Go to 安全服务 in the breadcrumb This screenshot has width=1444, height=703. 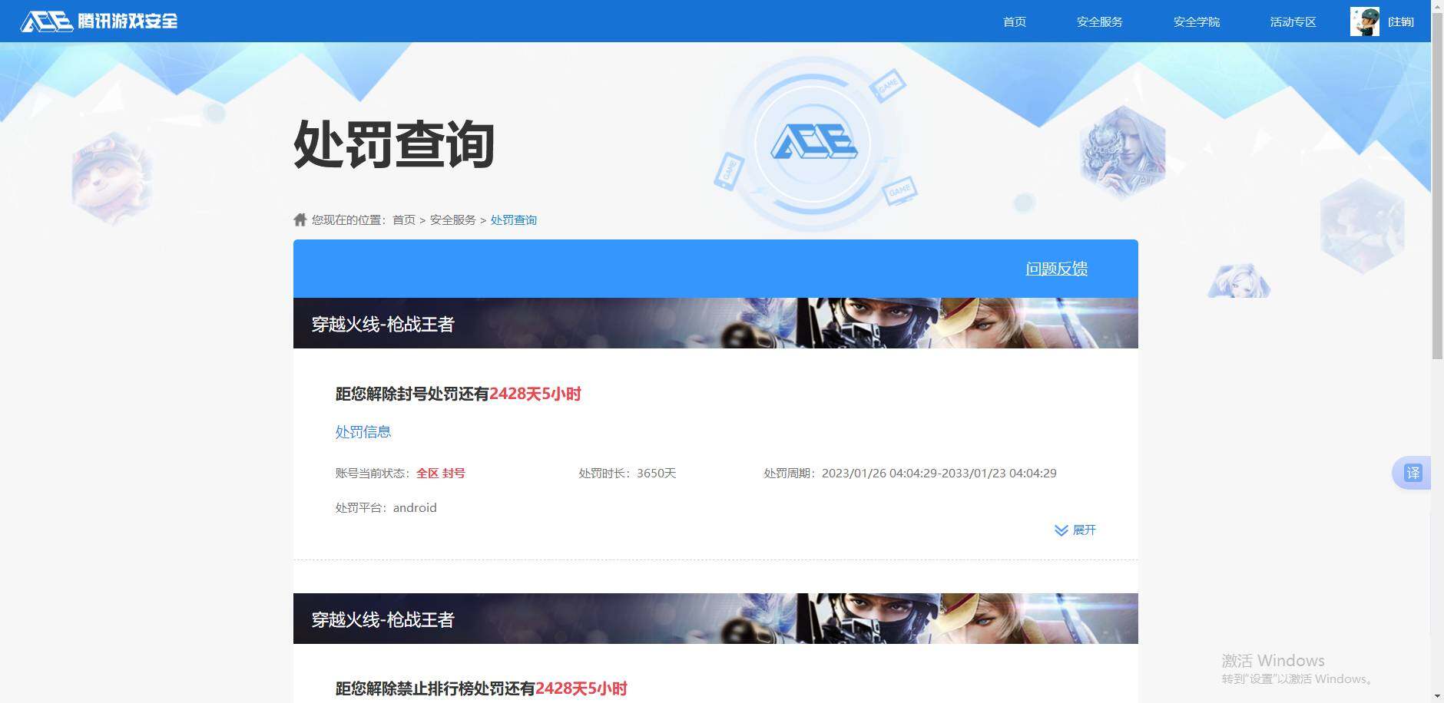tap(452, 219)
